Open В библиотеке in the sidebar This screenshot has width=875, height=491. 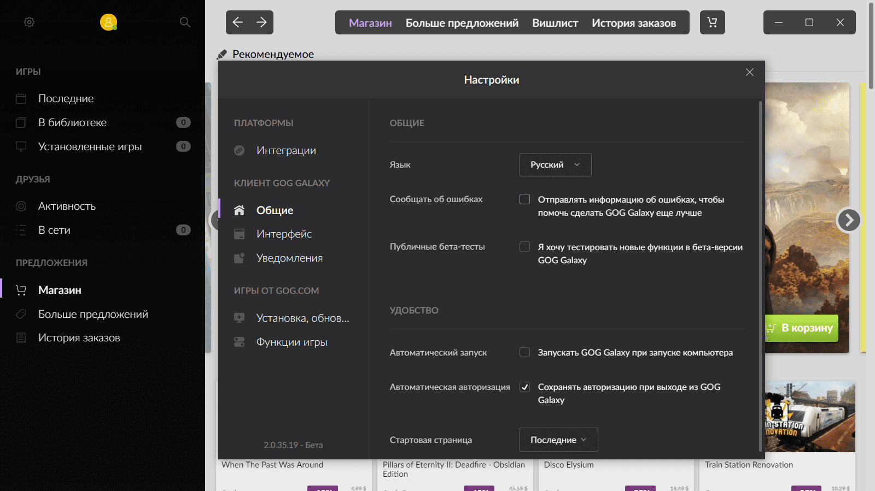point(72,123)
